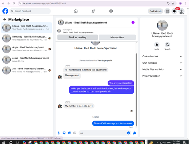The image size is (189, 144).
Task: Open the Facebook menu grid icon
Action: click(167, 11)
